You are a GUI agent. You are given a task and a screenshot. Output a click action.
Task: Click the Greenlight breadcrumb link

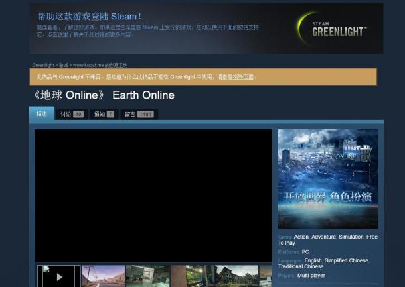[x=43, y=65]
